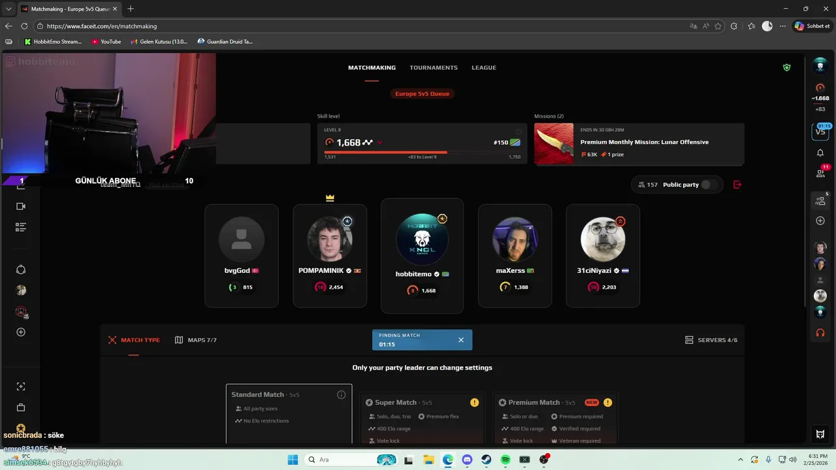Open the party list icon in right sidebar
This screenshot has height=470, width=836.
point(820,201)
